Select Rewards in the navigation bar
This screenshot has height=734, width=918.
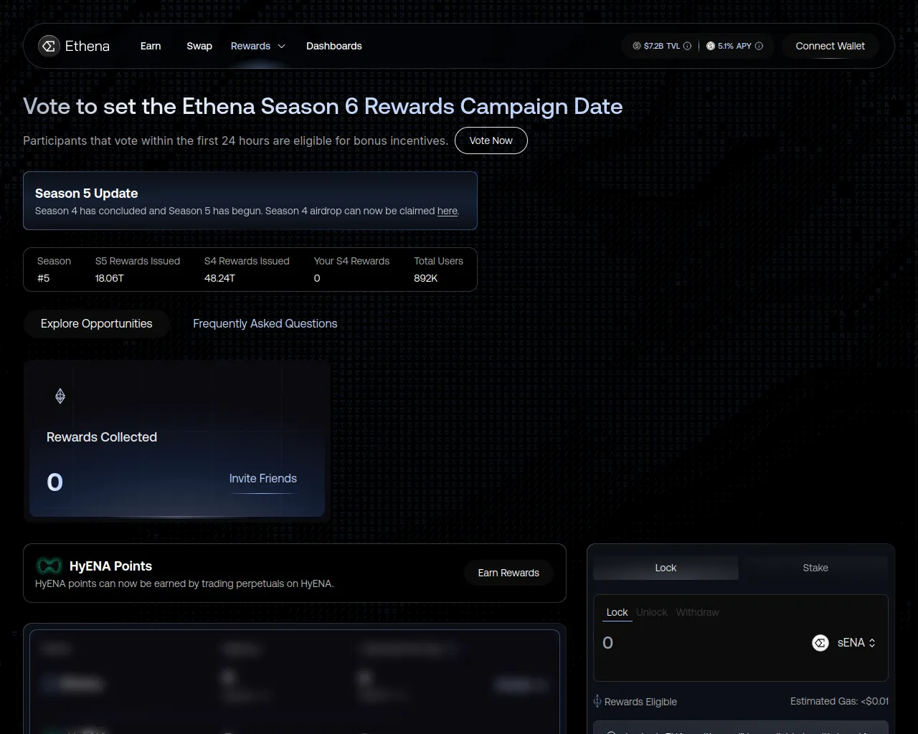point(250,46)
